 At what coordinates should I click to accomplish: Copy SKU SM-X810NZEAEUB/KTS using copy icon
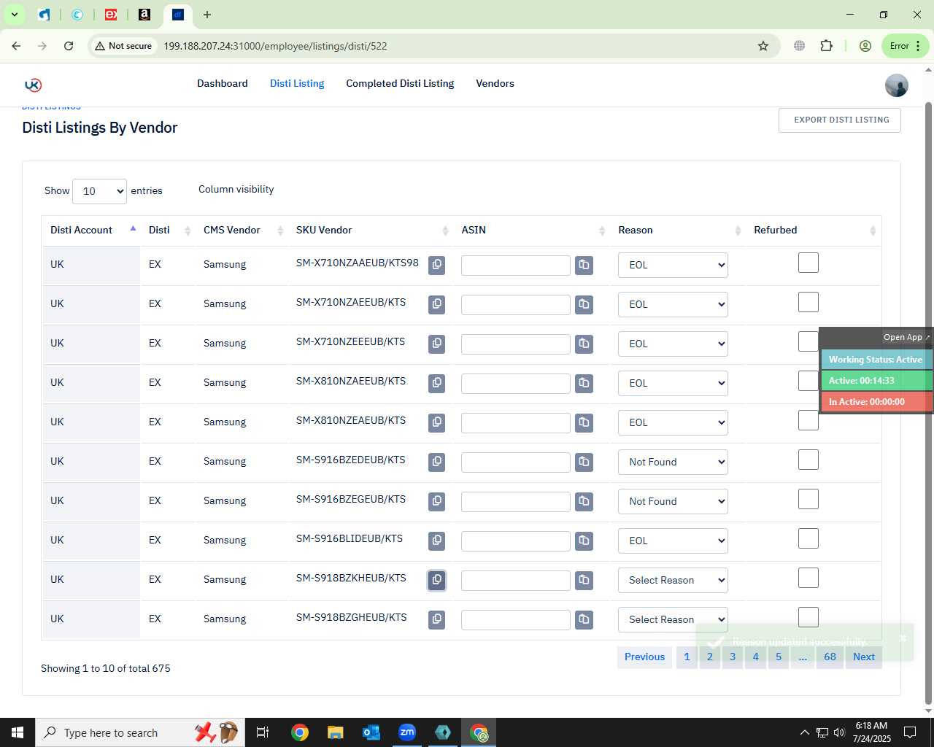(x=436, y=422)
